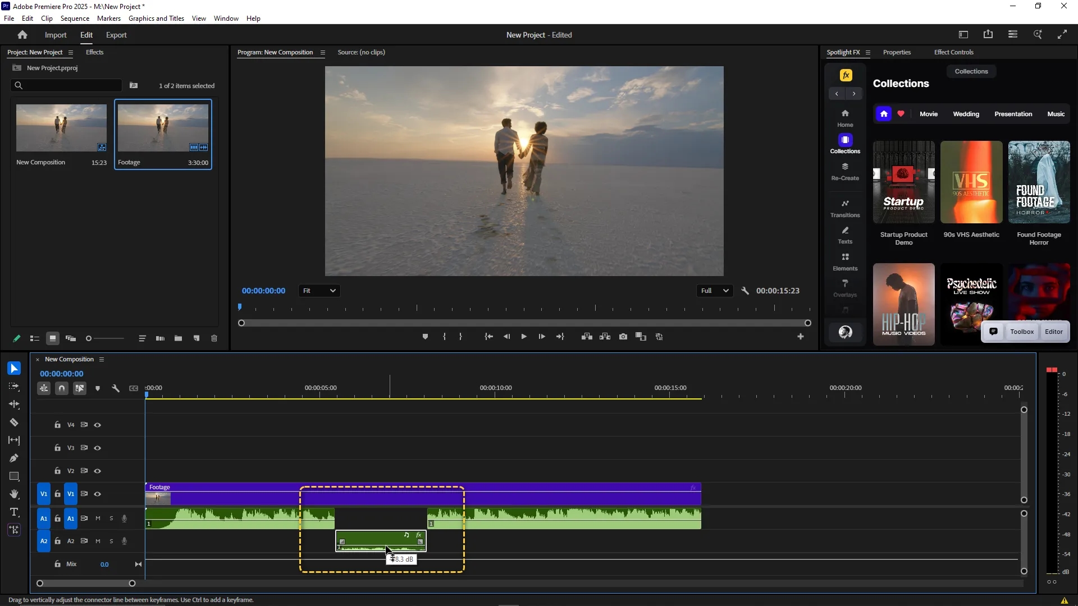Screen dimensions: 1078x606
Task: Click the Lift button in Program monitor
Action: click(587, 337)
